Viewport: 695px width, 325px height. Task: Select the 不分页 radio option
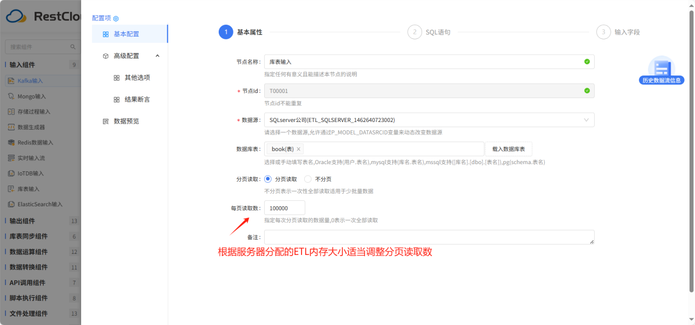click(308, 179)
